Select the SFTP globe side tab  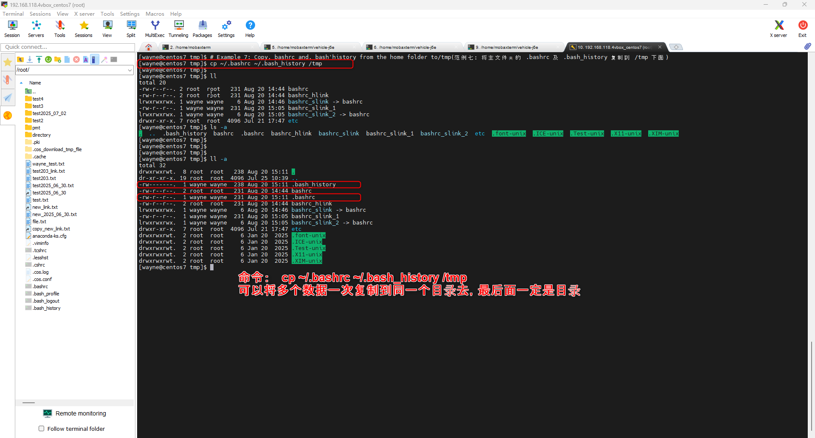pyautogui.click(x=8, y=115)
